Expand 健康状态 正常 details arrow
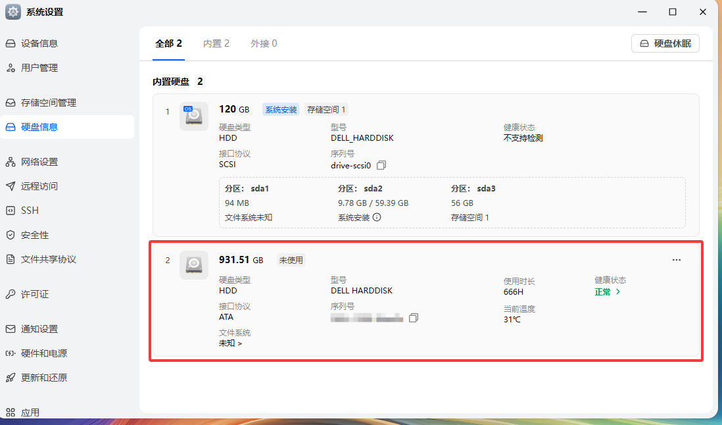722x425 pixels. 617,291
